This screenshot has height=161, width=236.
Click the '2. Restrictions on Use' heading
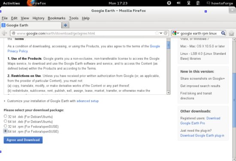point(24,76)
